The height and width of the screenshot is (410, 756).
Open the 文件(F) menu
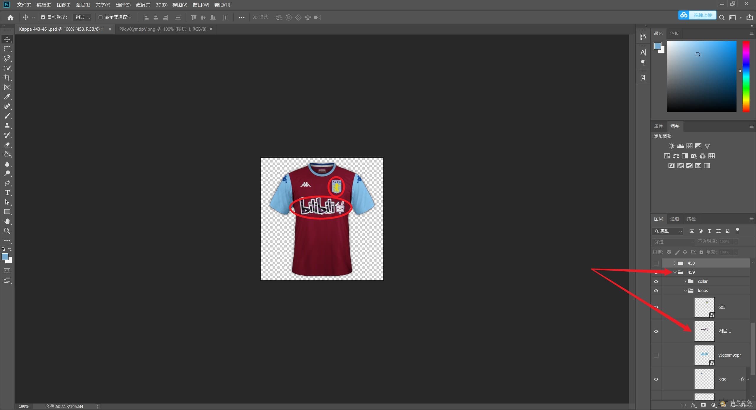point(24,5)
